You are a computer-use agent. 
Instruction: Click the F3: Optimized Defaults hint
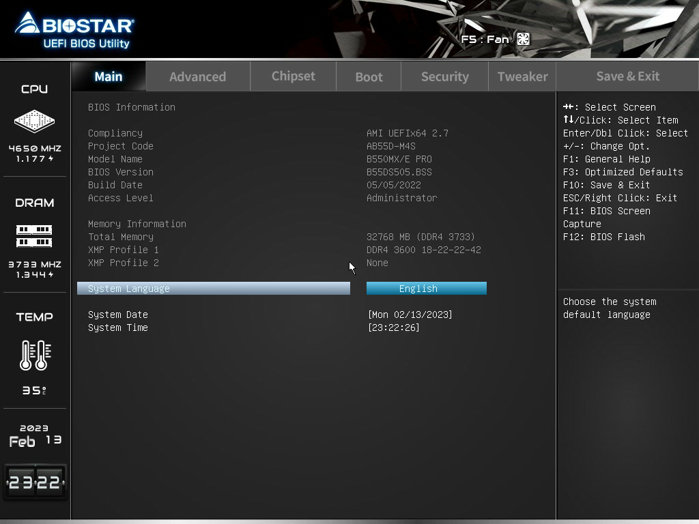[x=623, y=172]
